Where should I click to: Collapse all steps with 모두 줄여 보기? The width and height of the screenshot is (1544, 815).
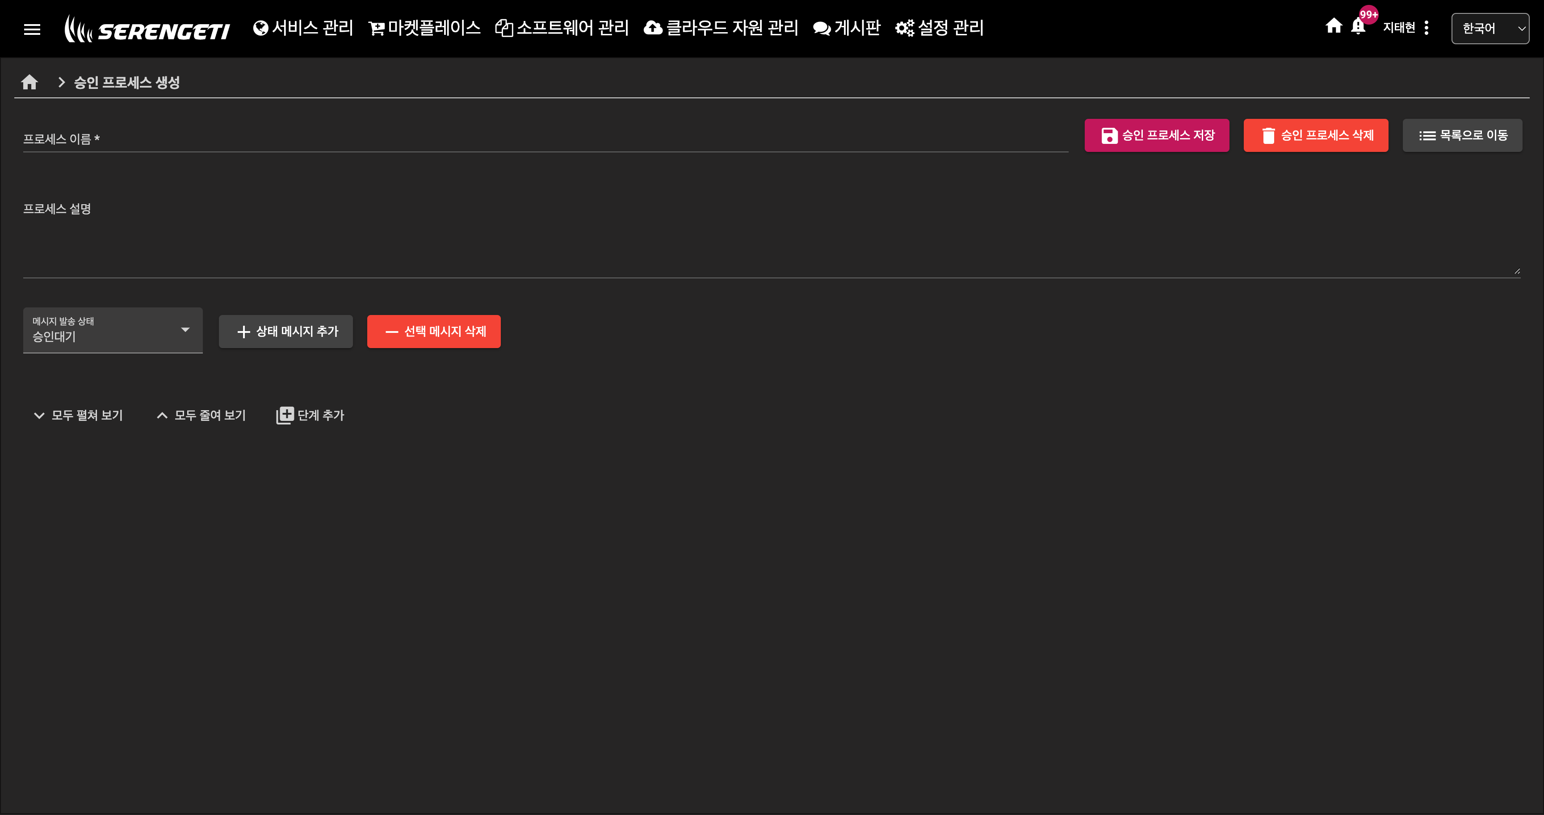[x=201, y=415]
